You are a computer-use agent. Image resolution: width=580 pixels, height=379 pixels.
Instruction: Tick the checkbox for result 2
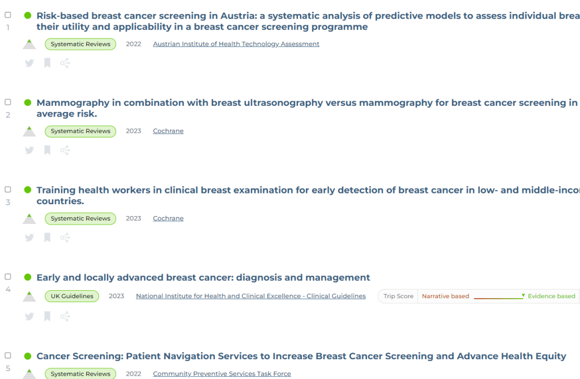click(8, 102)
